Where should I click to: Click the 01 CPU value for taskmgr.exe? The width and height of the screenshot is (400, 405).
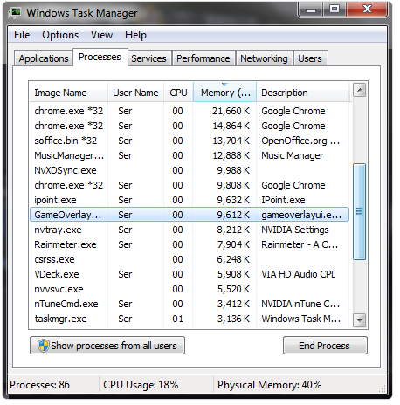click(177, 319)
